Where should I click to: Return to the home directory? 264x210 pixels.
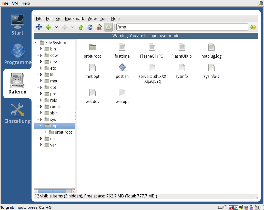click(x=99, y=27)
